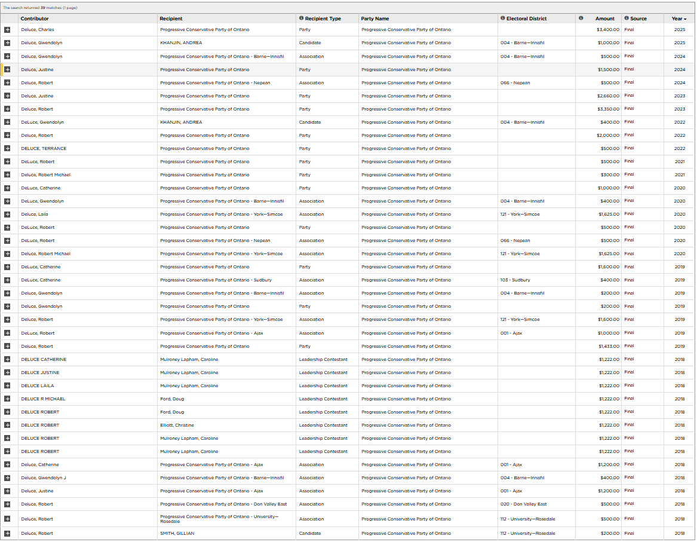
Task: Expand the DELUCE JUSTINE 2018 row
Action: [7, 373]
